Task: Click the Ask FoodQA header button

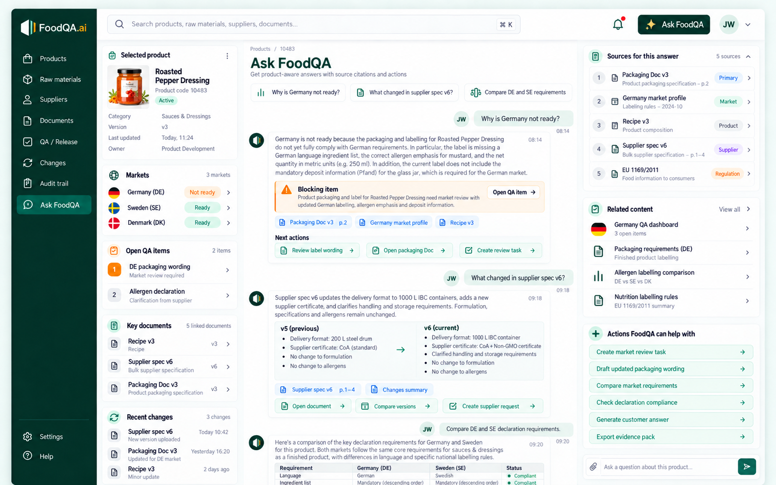Action: [674, 24]
